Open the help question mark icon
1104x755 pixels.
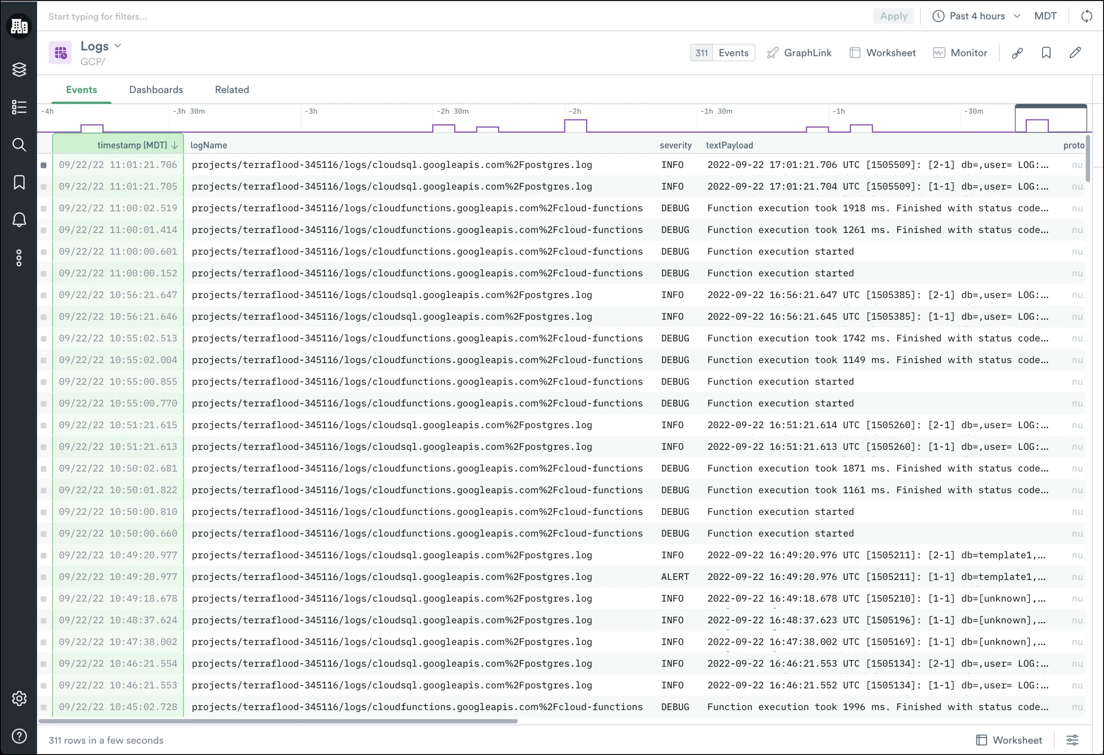[x=19, y=736]
